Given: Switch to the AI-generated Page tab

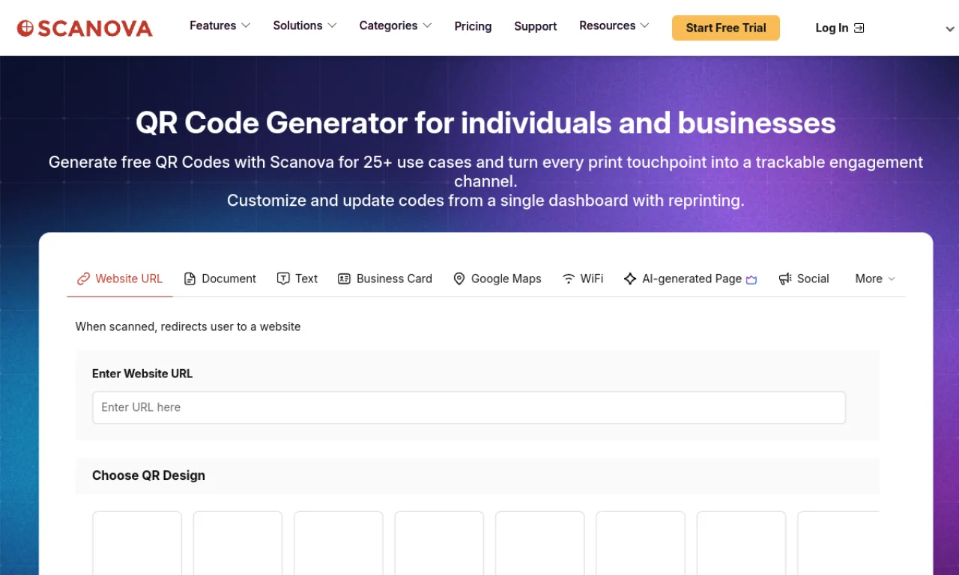Looking at the screenshot, I should pos(690,279).
